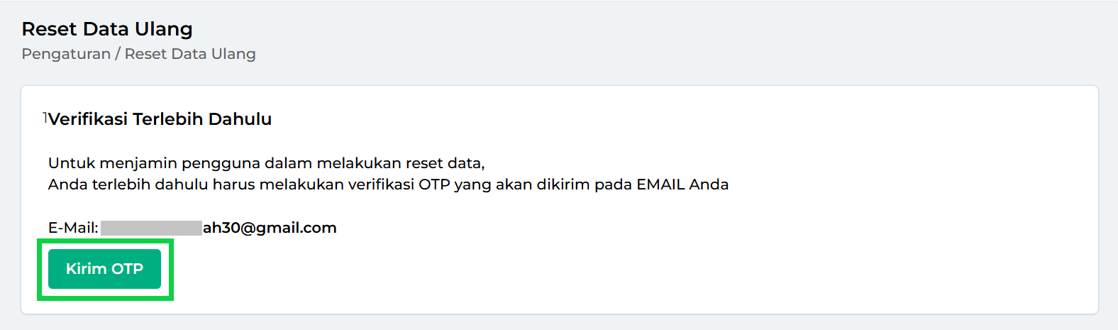Click the word 'verifikasi' in the second description line

click(380, 185)
